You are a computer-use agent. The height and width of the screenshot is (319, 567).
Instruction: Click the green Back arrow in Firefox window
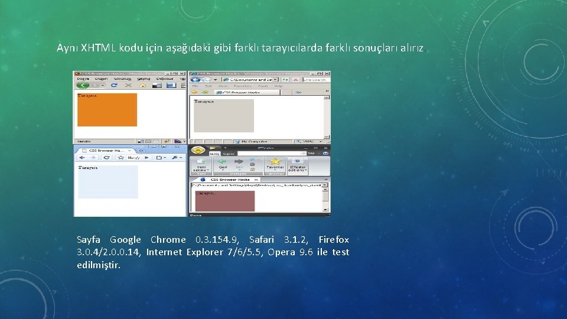83,85
